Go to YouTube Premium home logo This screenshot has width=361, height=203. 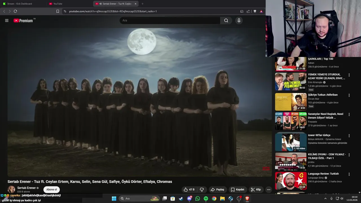pyautogui.click(x=23, y=21)
